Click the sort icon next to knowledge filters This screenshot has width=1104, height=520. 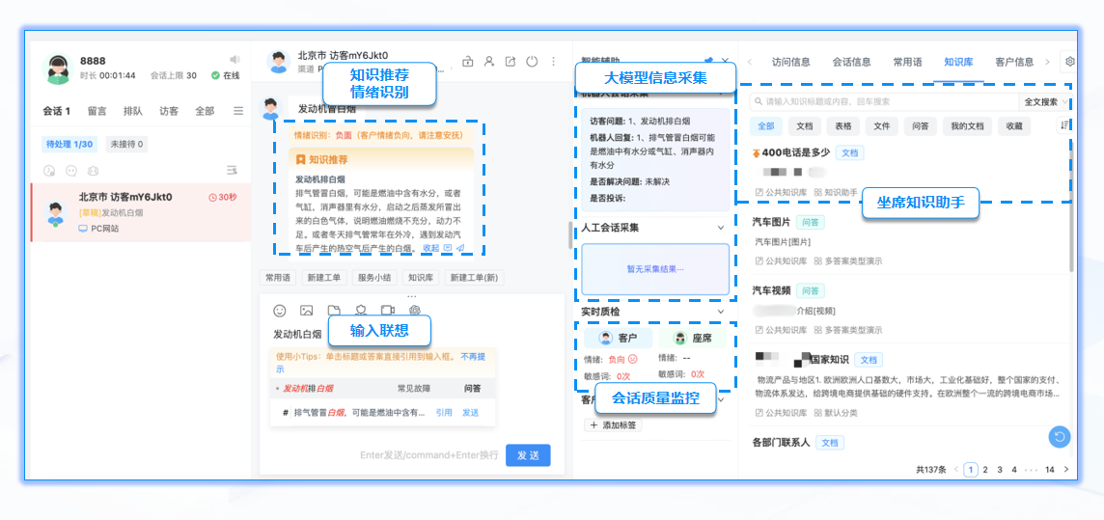click(x=1065, y=125)
